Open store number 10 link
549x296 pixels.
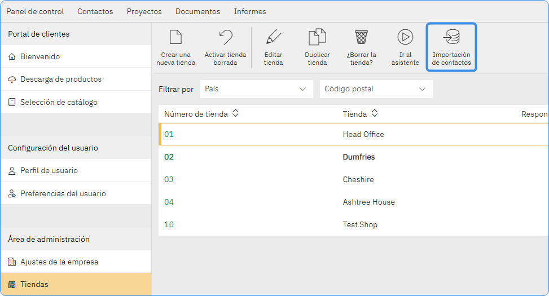click(x=169, y=225)
